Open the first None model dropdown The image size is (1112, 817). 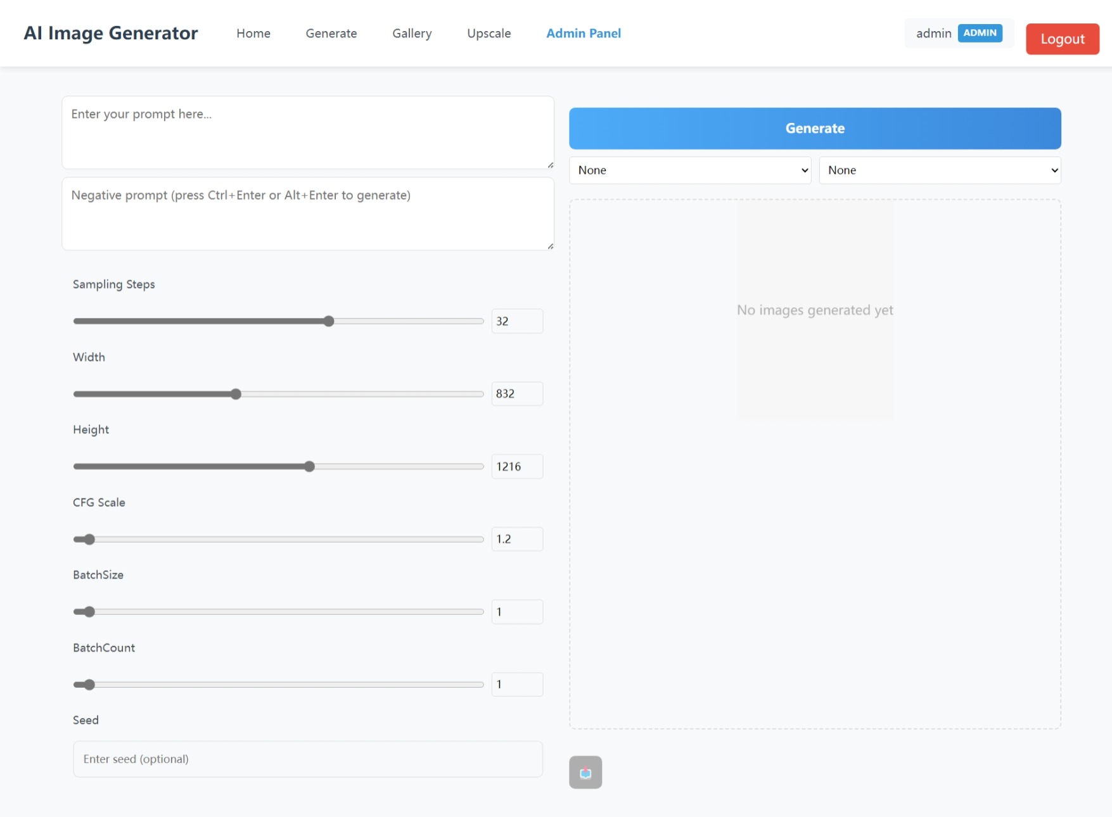[689, 170]
